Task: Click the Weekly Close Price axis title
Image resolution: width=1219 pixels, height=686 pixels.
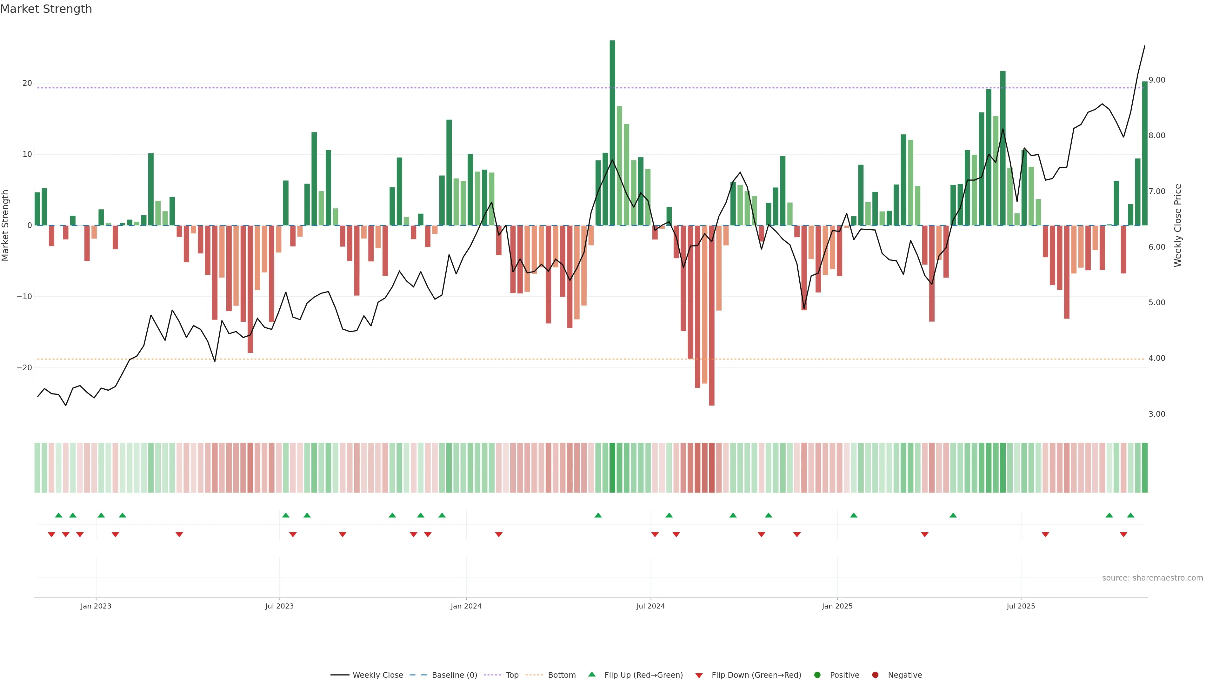Action: pos(1178,225)
